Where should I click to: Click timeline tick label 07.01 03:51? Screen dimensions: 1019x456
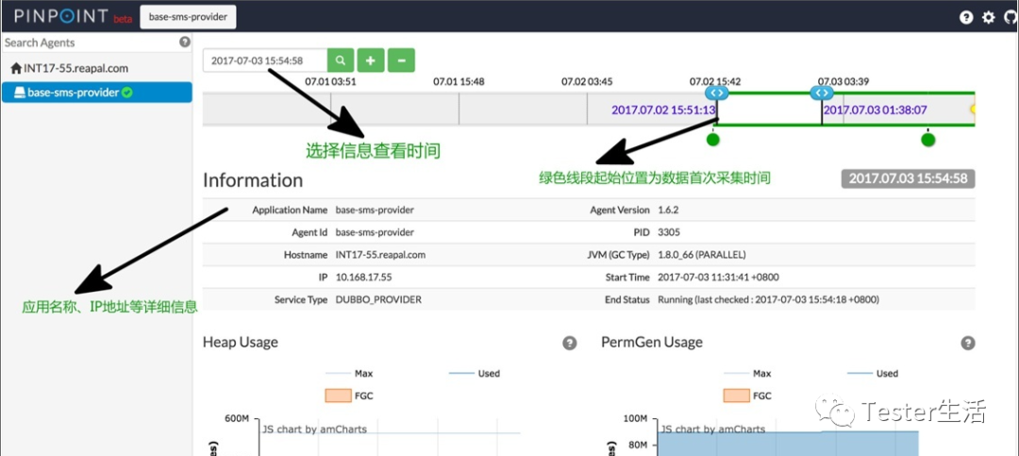coord(330,82)
